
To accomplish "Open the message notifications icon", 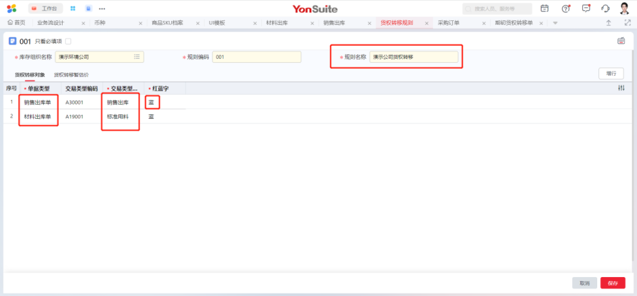I will 586,8.
